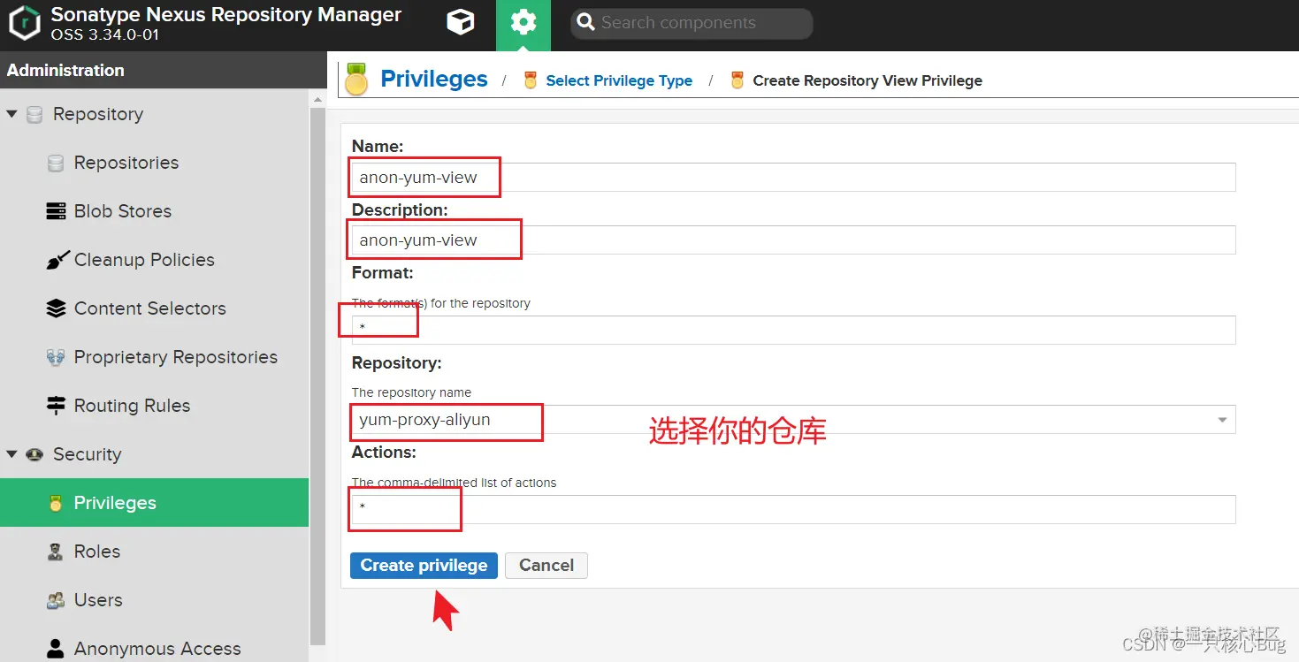Click the Repository database icon
Viewport: 1299px width, 662px height.
tap(34, 114)
